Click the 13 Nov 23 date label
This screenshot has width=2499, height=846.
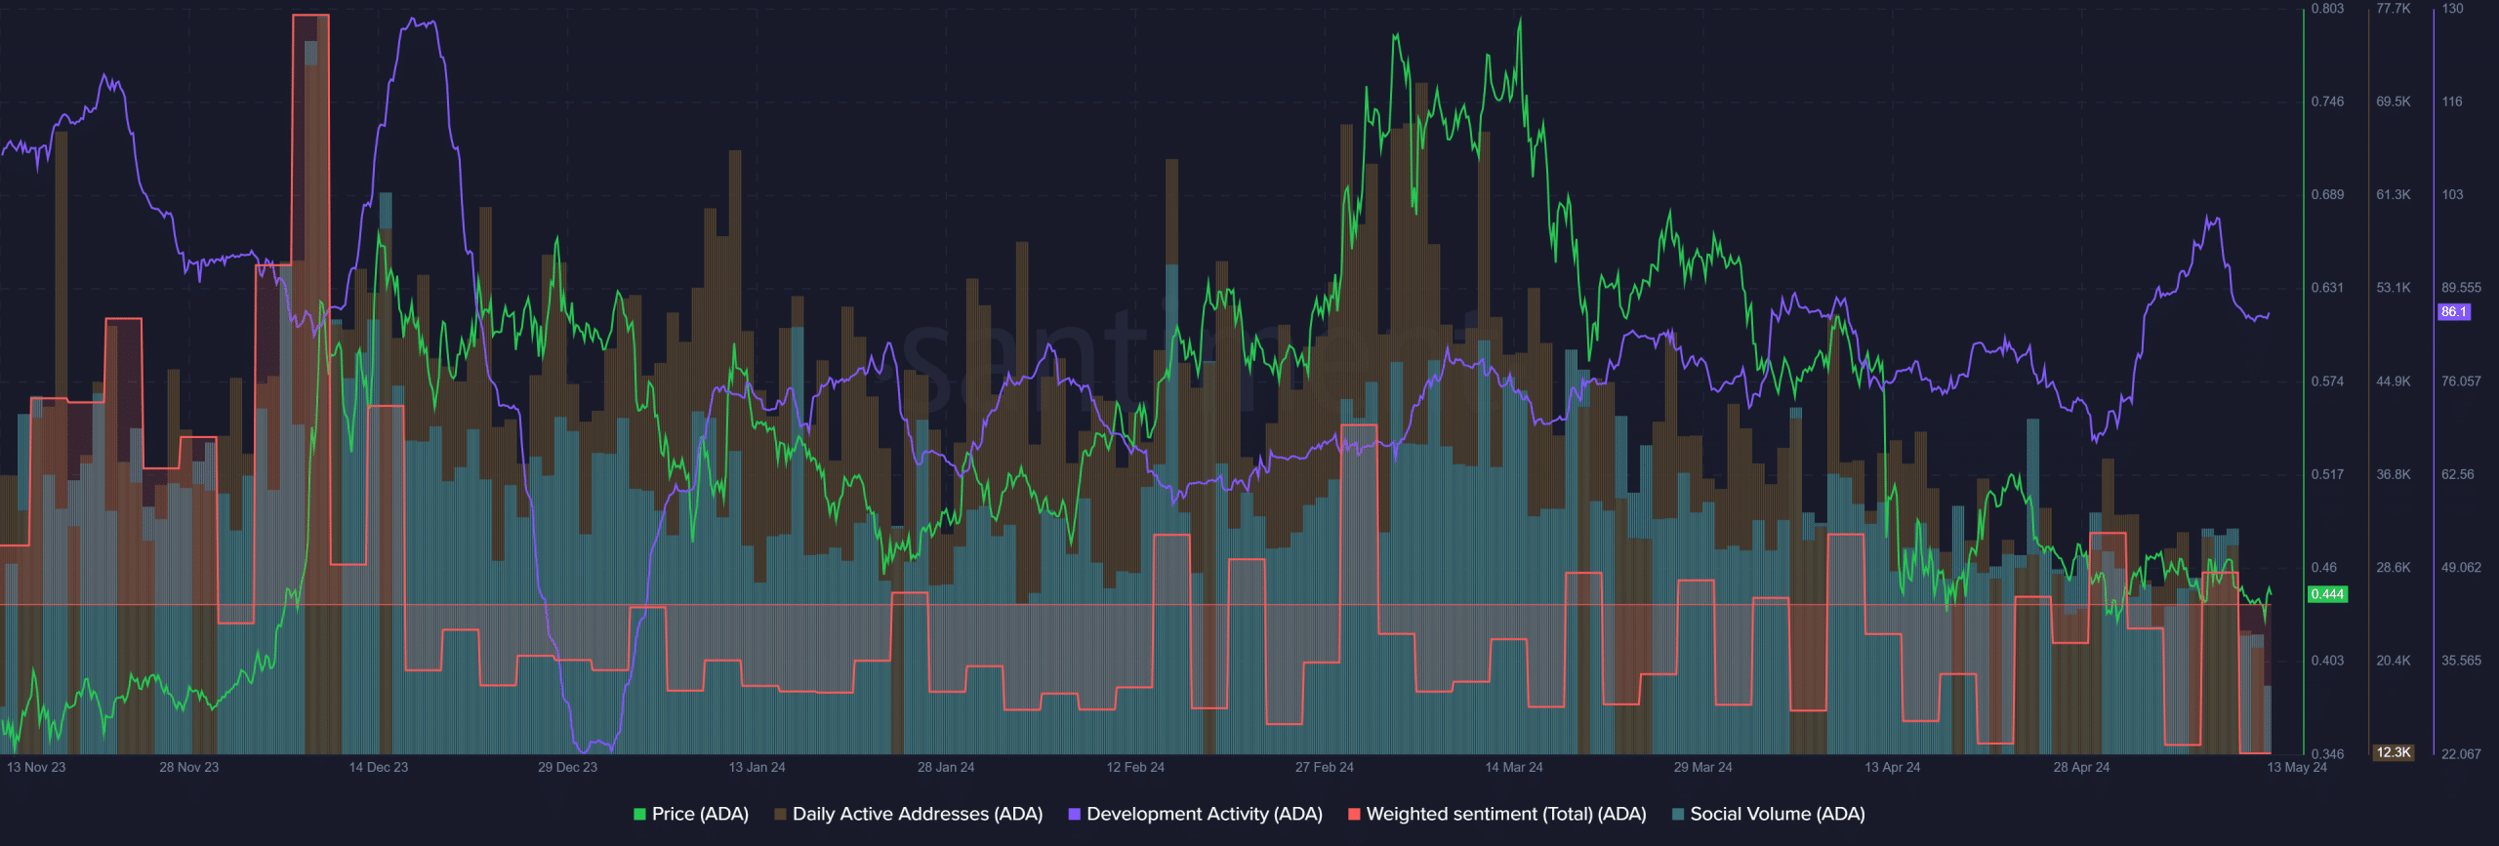coord(36,767)
